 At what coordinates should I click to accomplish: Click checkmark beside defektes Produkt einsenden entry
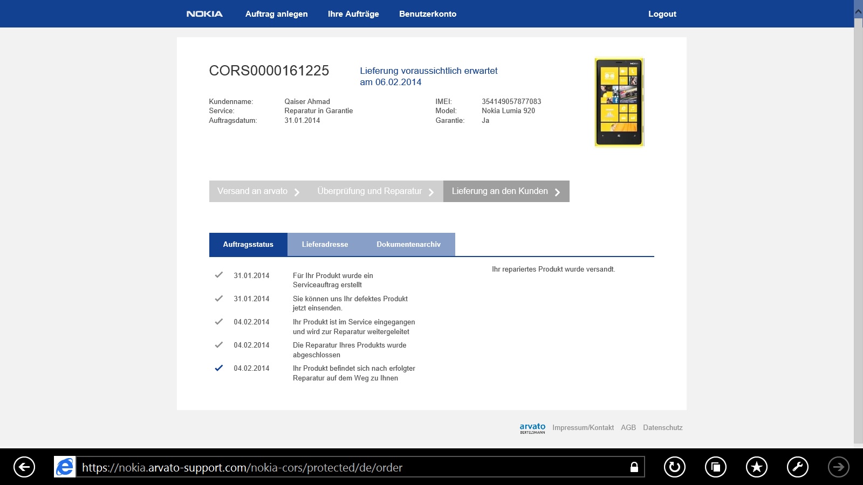pyautogui.click(x=218, y=298)
